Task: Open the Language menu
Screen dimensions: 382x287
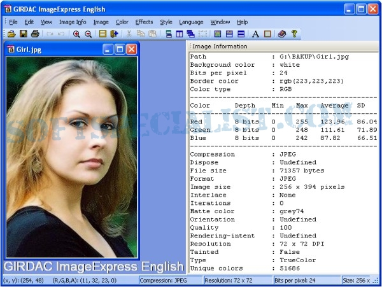Action: tap(191, 22)
